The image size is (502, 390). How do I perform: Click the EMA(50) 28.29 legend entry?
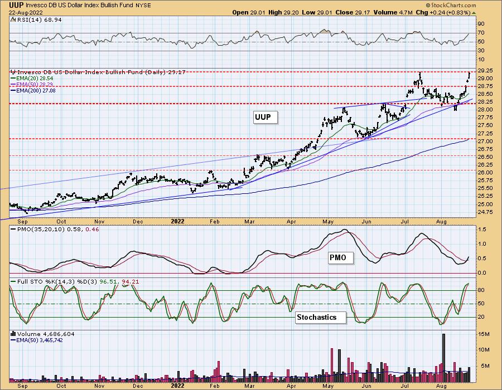pos(35,84)
